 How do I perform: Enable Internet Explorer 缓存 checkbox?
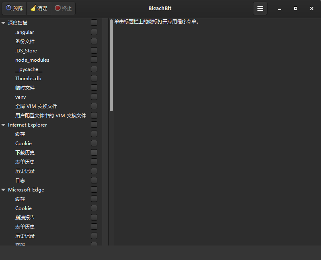pyautogui.click(x=94, y=134)
